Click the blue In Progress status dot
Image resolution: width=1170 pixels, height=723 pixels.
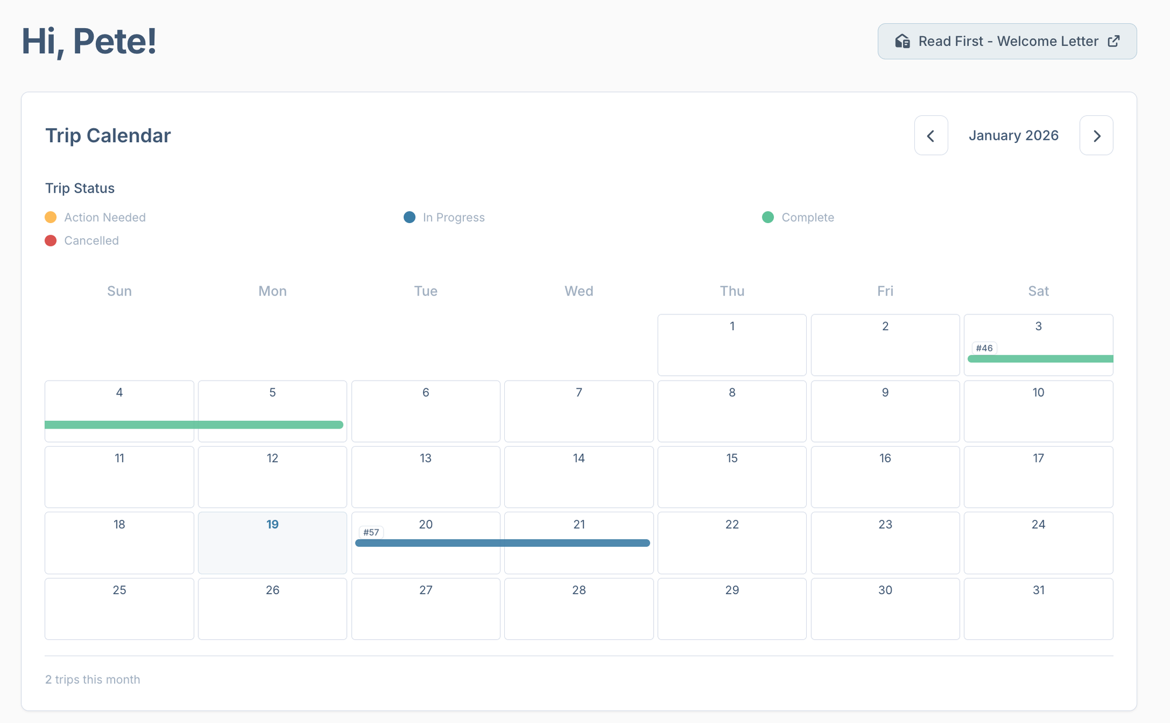click(x=409, y=217)
